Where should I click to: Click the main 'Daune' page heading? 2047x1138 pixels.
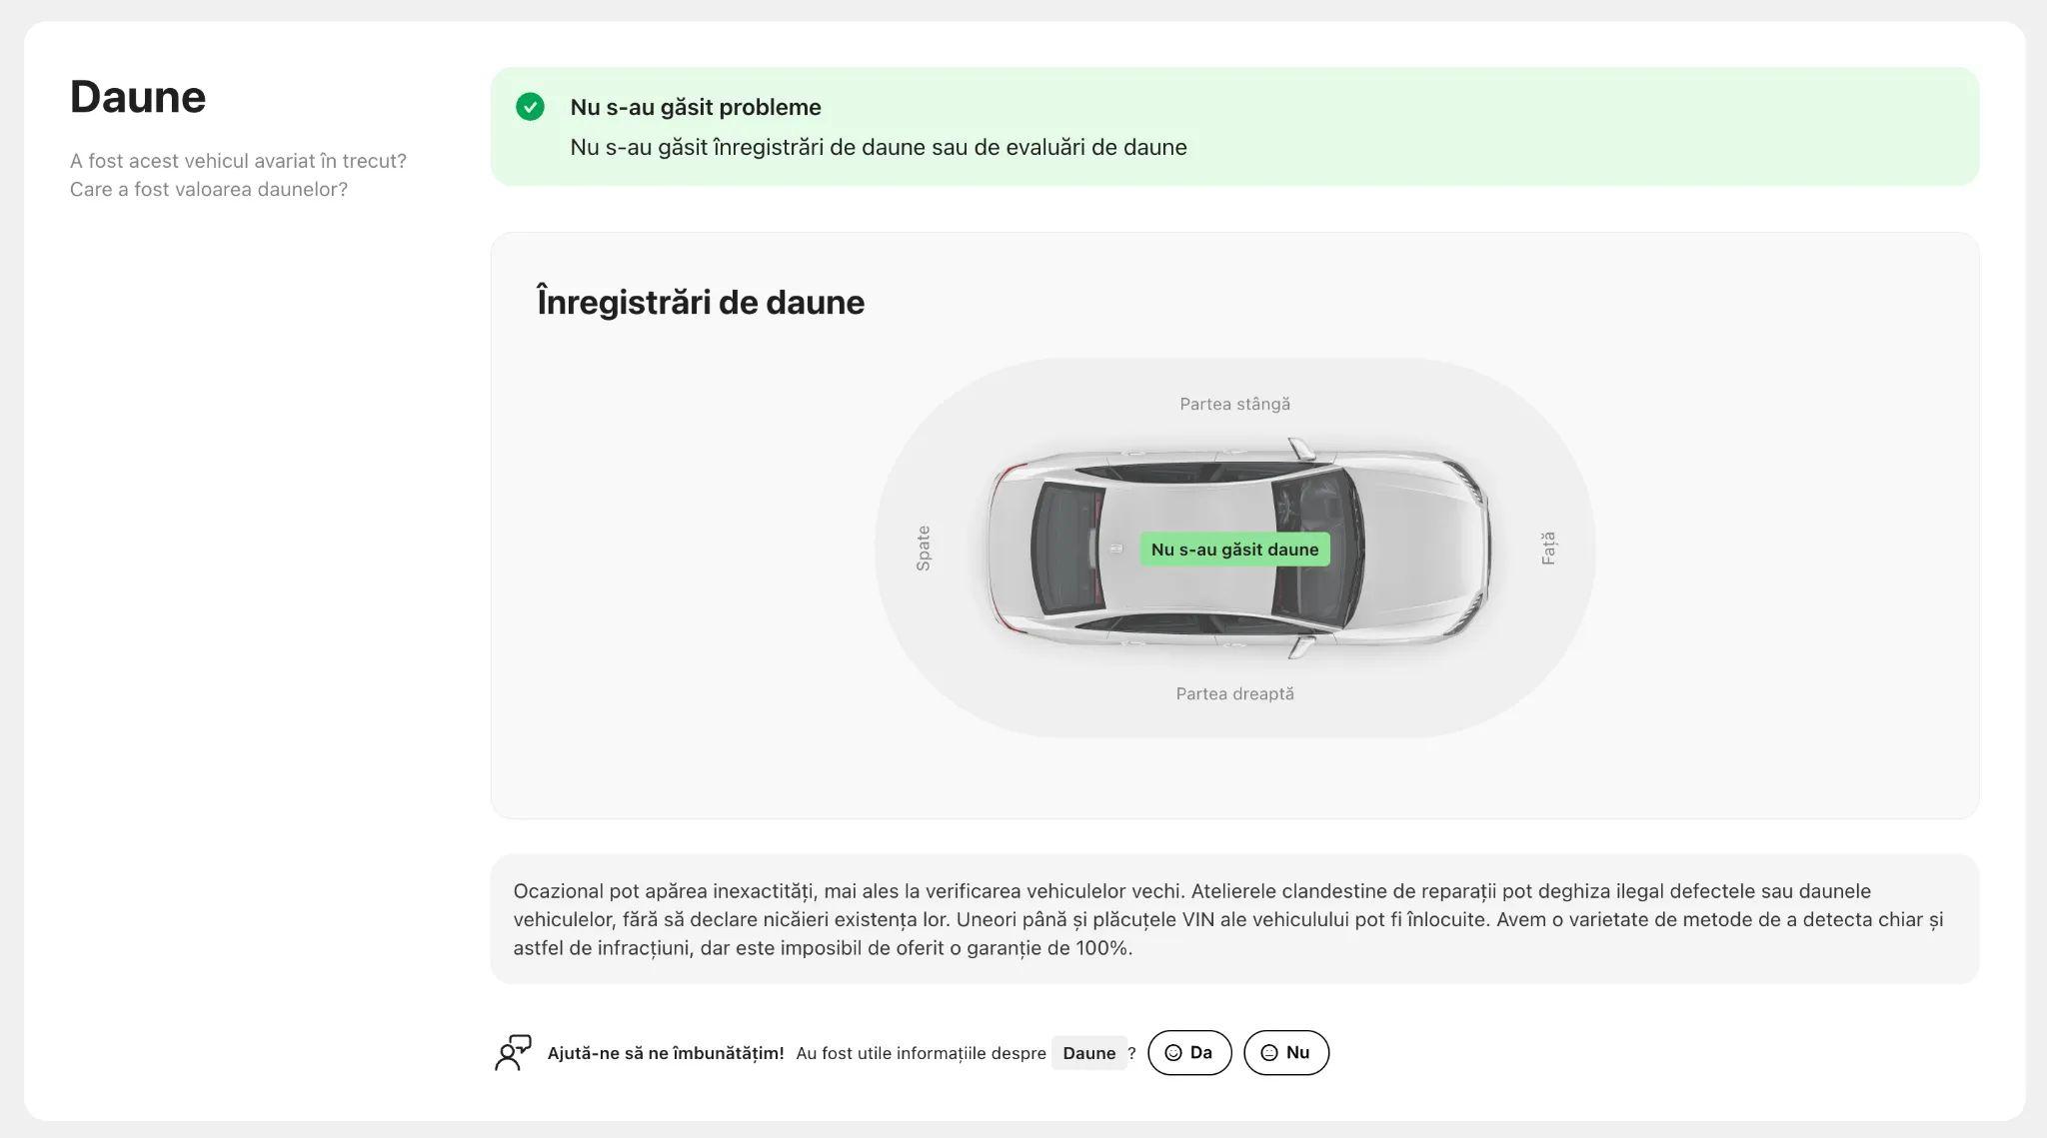click(138, 97)
